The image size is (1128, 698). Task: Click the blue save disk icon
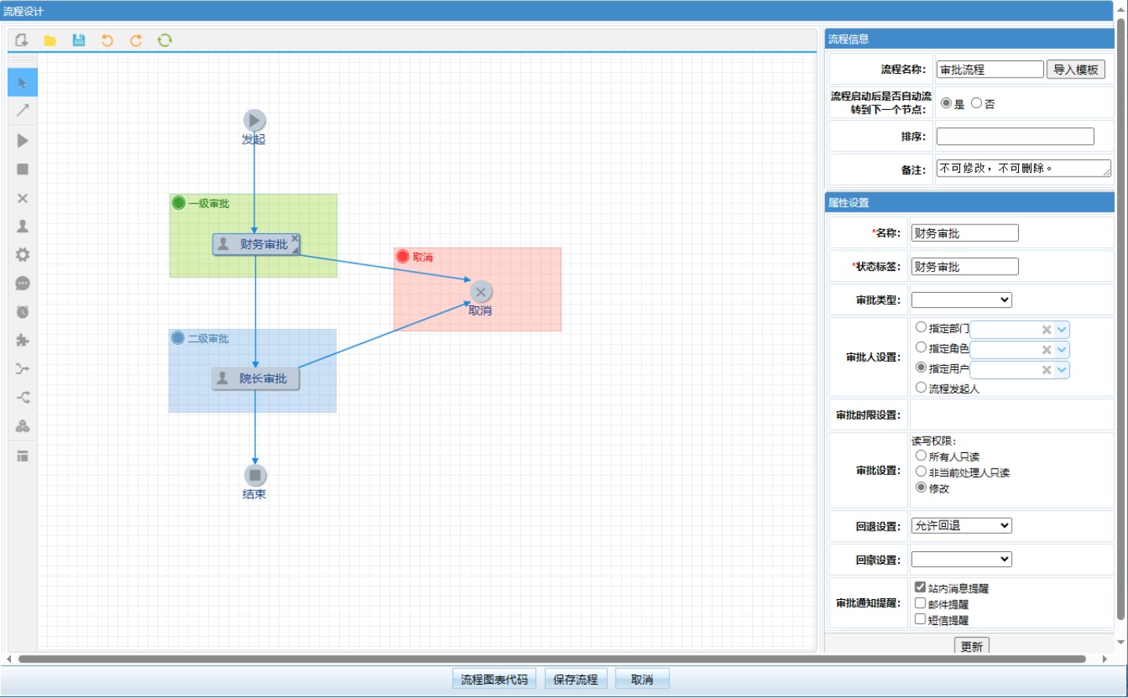[x=78, y=40]
